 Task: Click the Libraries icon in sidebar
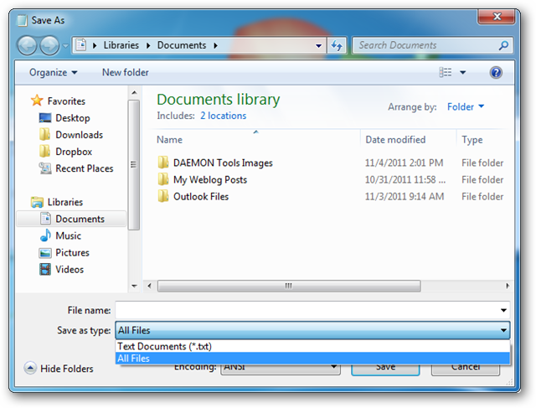click(x=37, y=202)
